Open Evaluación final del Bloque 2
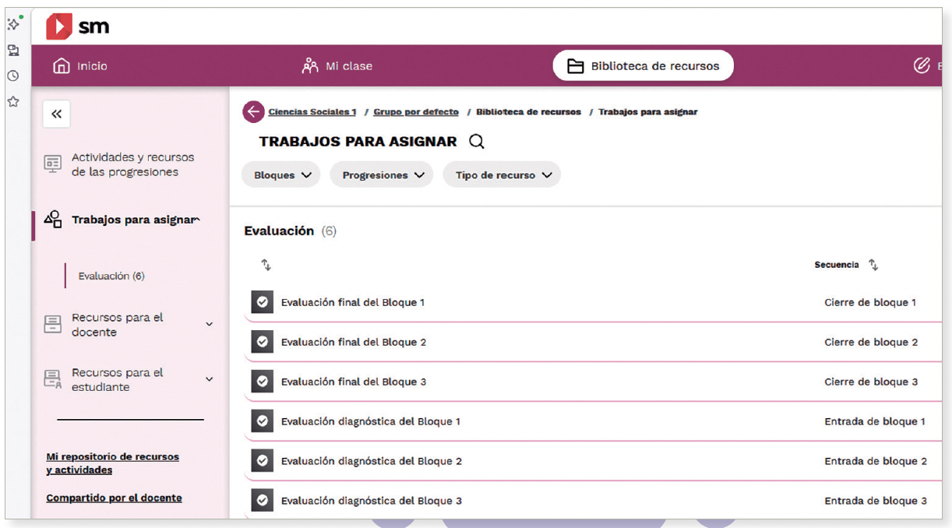 tap(354, 342)
